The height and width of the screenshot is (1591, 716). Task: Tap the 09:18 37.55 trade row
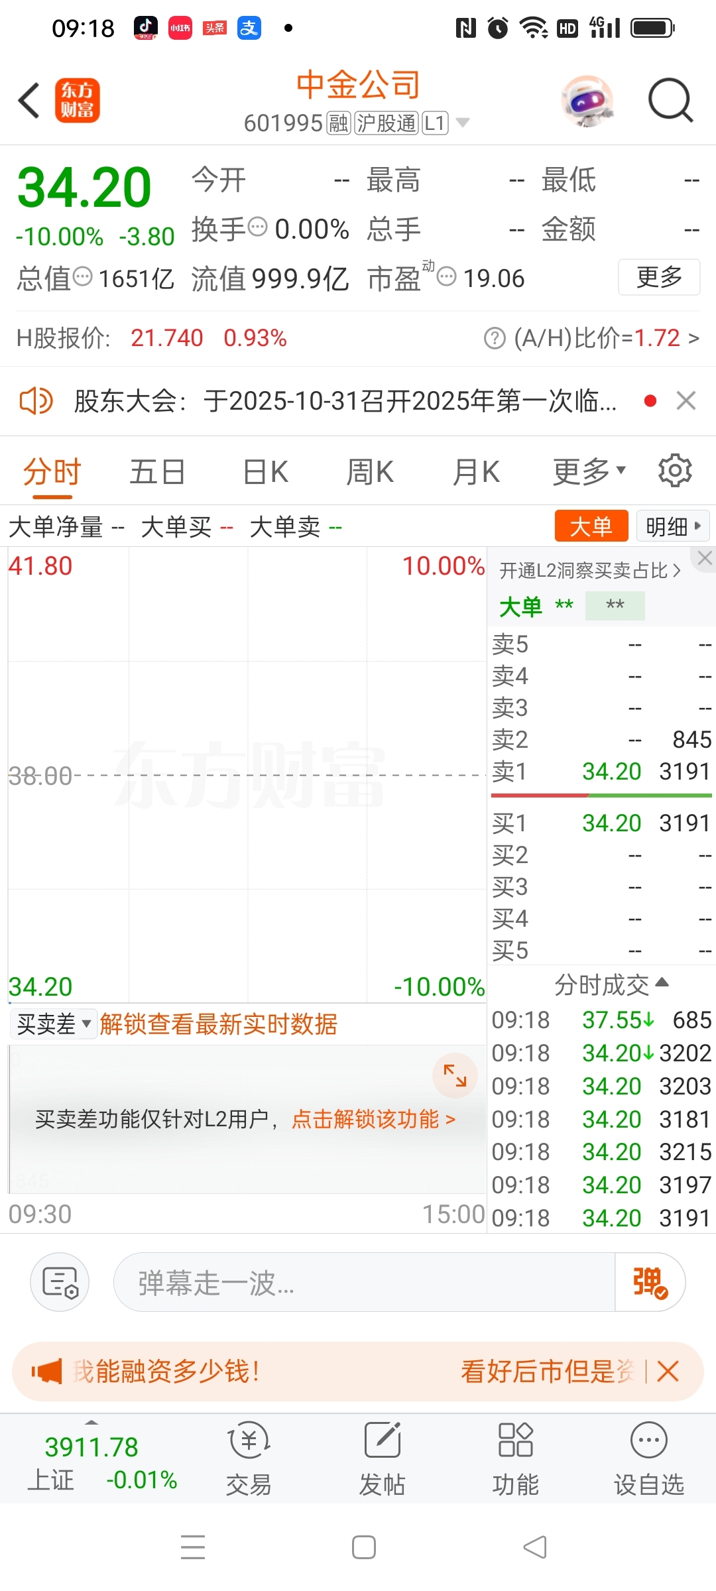coord(601,1020)
